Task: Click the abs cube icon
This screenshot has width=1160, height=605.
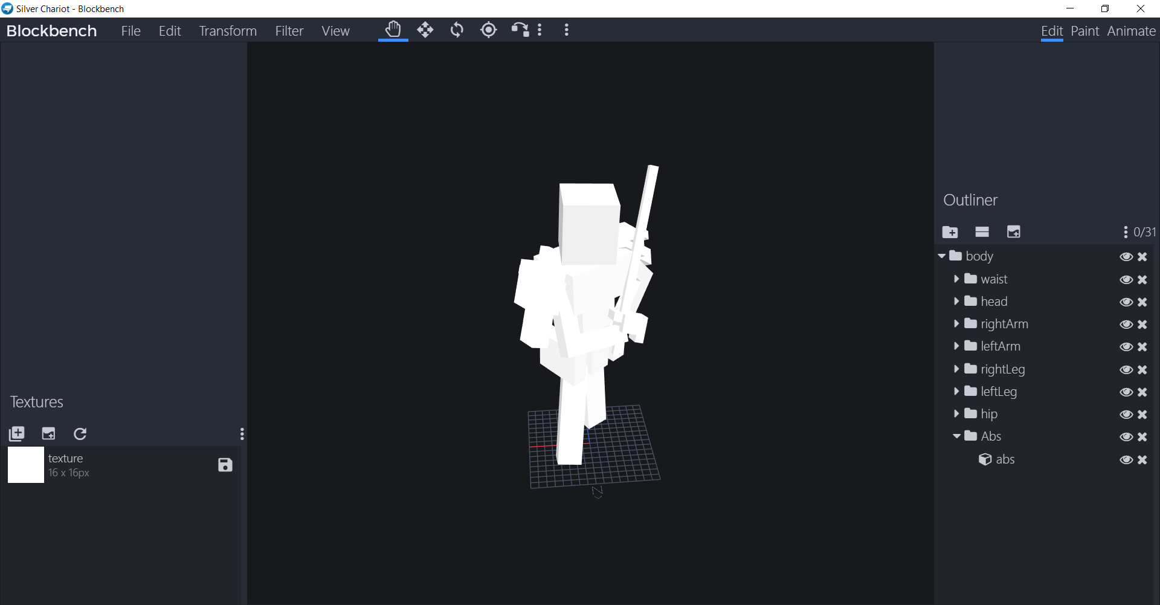Action: click(985, 459)
